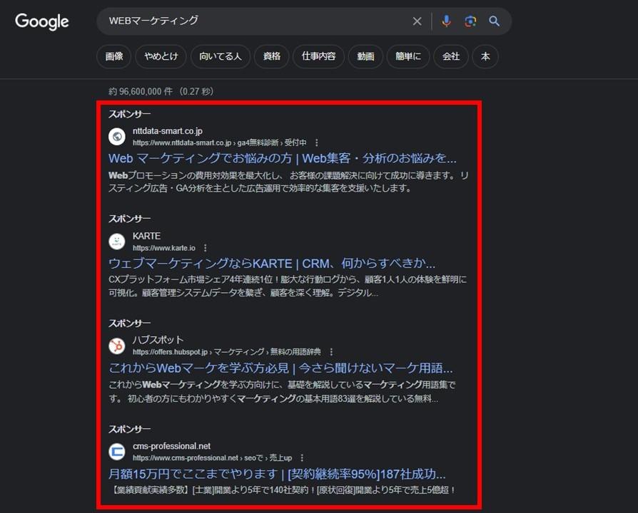This screenshot has height=513, width=638.
Task: Open the Web マーケティングでお悩みの方 ad link
Action: tap(283, 158)
